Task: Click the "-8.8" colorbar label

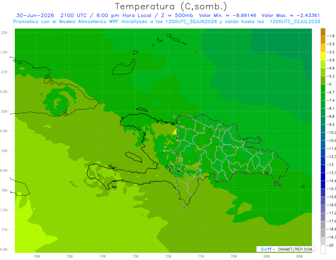Action: pyautogui.click(x=331, y=116)
